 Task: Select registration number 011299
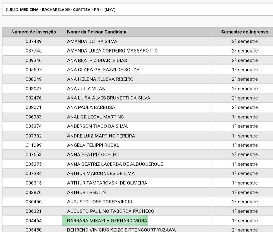click(x=34, y=145)
